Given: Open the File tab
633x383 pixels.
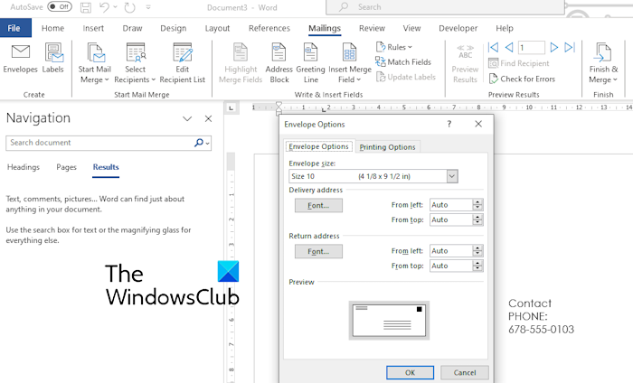Looking at the screenshot, I should click(14, 28).
